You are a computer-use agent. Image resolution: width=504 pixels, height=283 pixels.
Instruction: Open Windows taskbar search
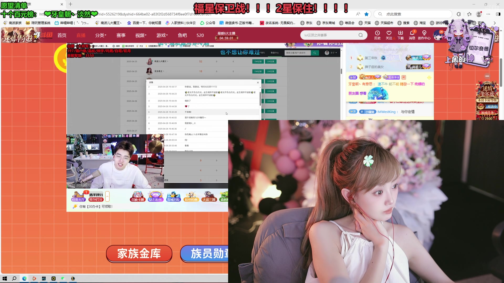[14, 279]
